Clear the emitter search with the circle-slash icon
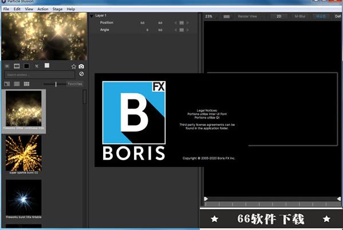 click(81, 74)
